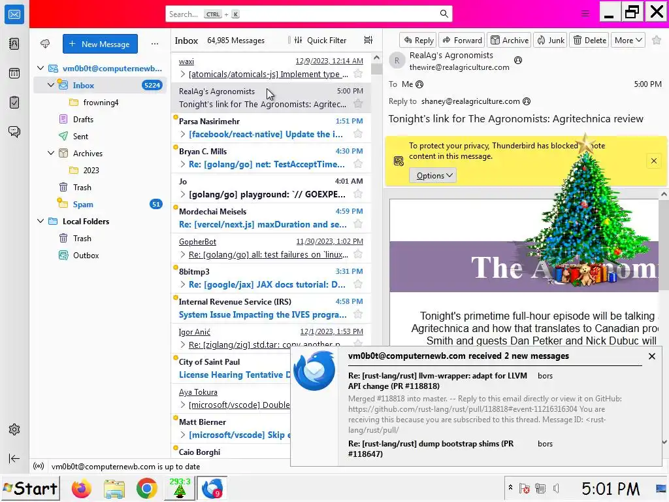Image resolution: width=669 pixels, height=502 pixels.
Task: Click the network tray icon
Action: pyautogui.click(x=540, y=488)
